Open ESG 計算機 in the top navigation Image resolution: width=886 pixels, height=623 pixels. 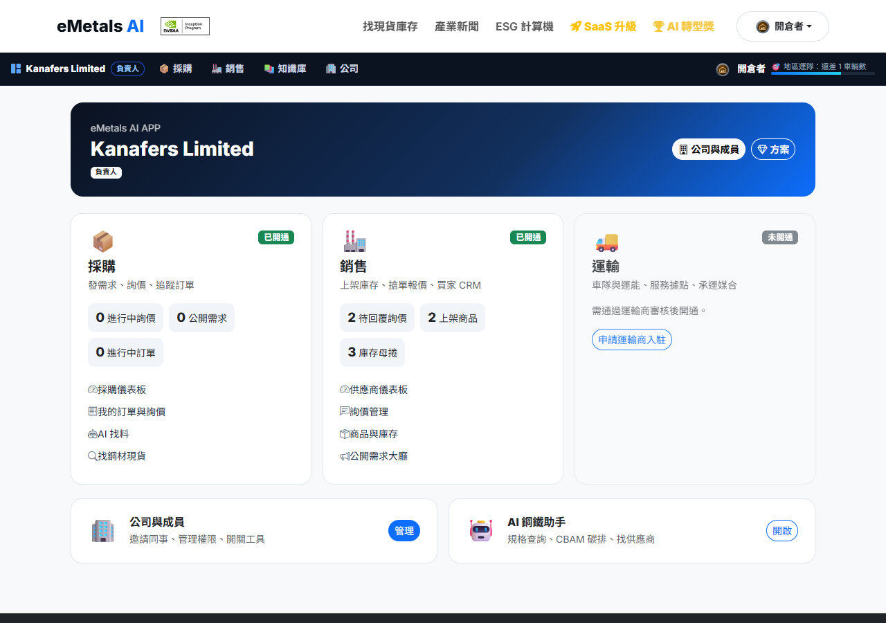(x=525, y=26)
